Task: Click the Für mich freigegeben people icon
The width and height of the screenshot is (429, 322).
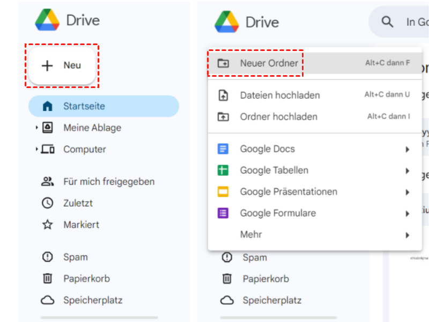Action: point(48,181)
